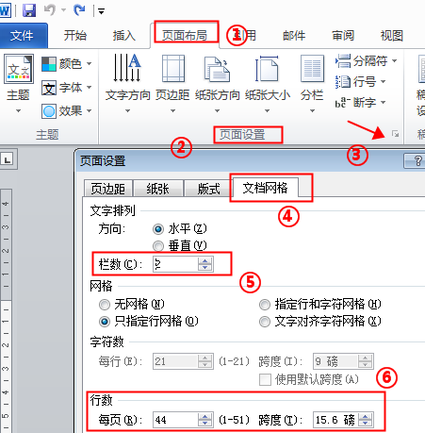Click the 纸张方向 orientation icon

click(x=217, y=69)
